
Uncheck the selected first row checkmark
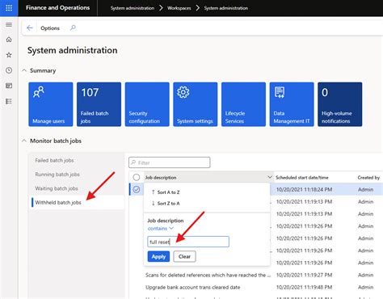[137, 189]
